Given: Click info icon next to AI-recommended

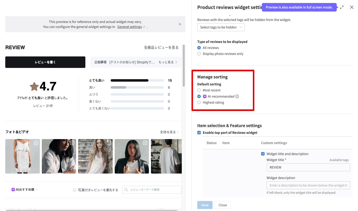Looking at the screenshot, I should pyautogui.click(x=237, y=96).
